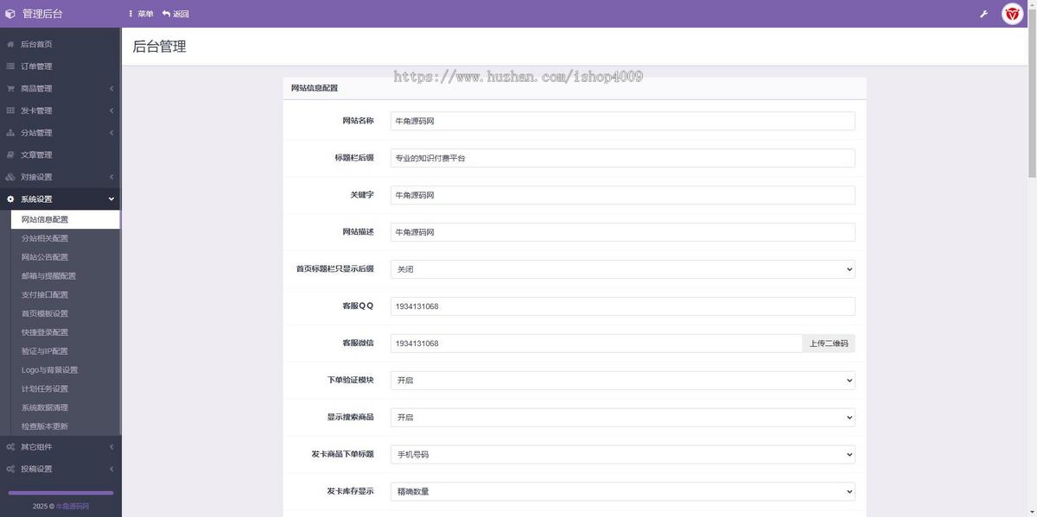
Task: Click the book icon beside 文章管理
Action: (10, 154)
